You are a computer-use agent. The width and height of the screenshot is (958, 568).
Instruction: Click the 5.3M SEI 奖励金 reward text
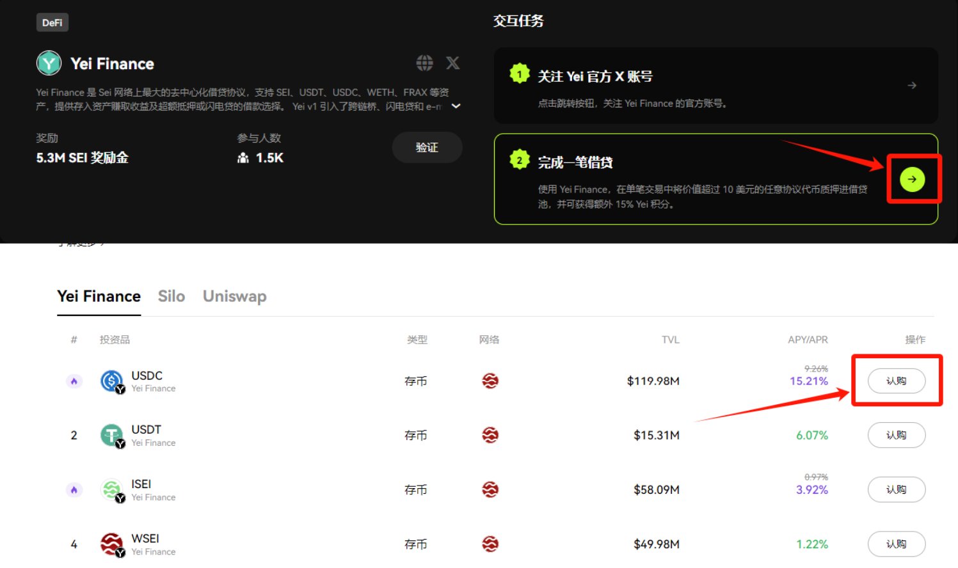tap(82, 158)
